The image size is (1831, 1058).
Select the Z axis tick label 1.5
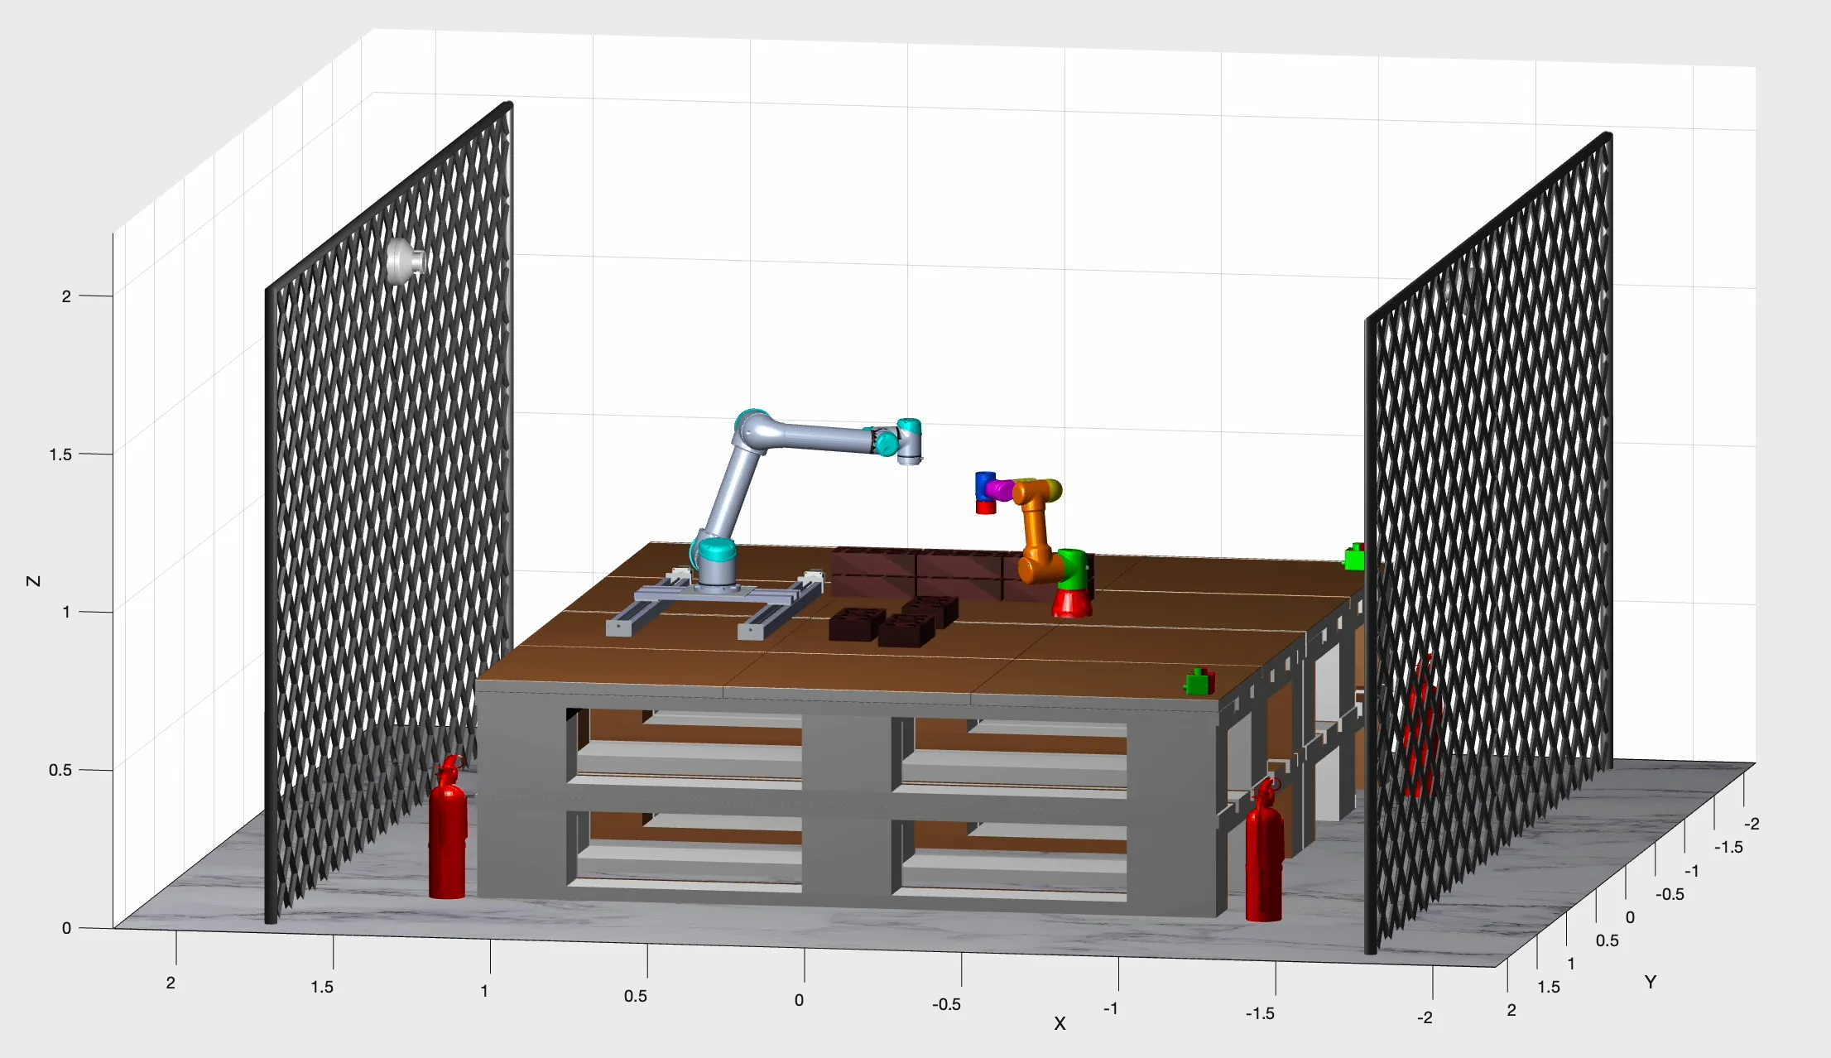(60, 454)
